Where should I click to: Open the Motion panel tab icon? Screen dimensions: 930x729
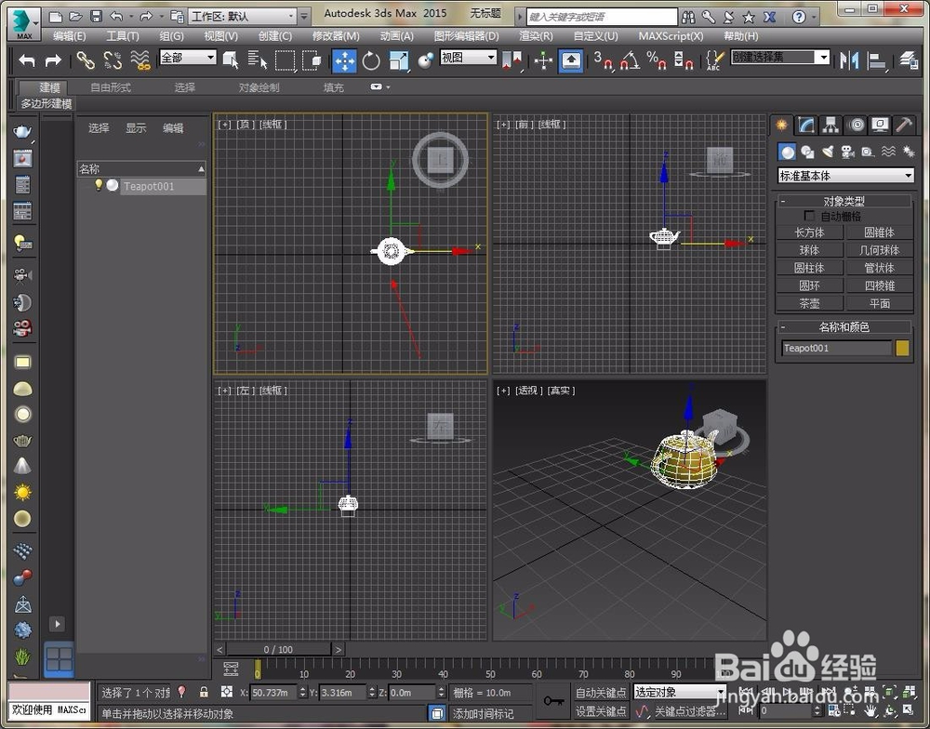[856, 125]
